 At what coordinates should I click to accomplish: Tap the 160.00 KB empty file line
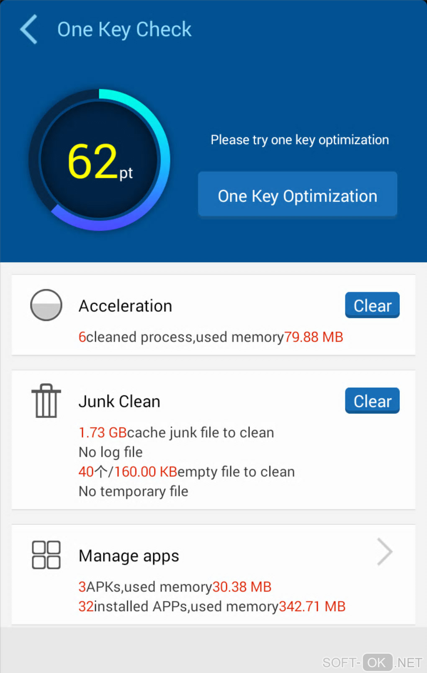[x=187, y=472]
